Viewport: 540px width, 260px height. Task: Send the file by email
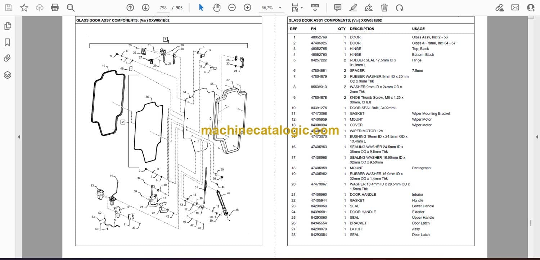pyautogui.click(x=515, y=8)
